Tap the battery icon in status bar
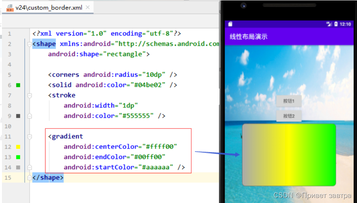The image size is (357, 203). click(336, 24)
